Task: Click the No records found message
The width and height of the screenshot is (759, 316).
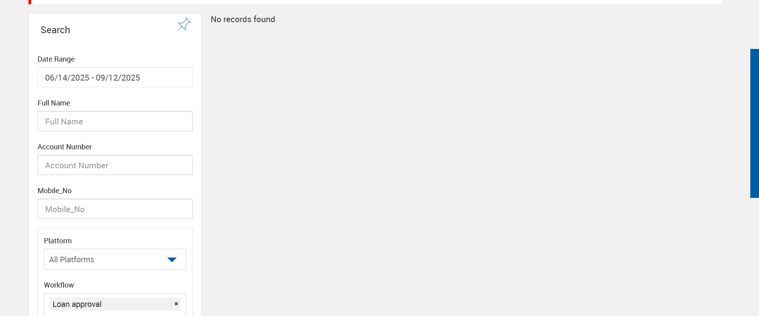Action: 243,19
